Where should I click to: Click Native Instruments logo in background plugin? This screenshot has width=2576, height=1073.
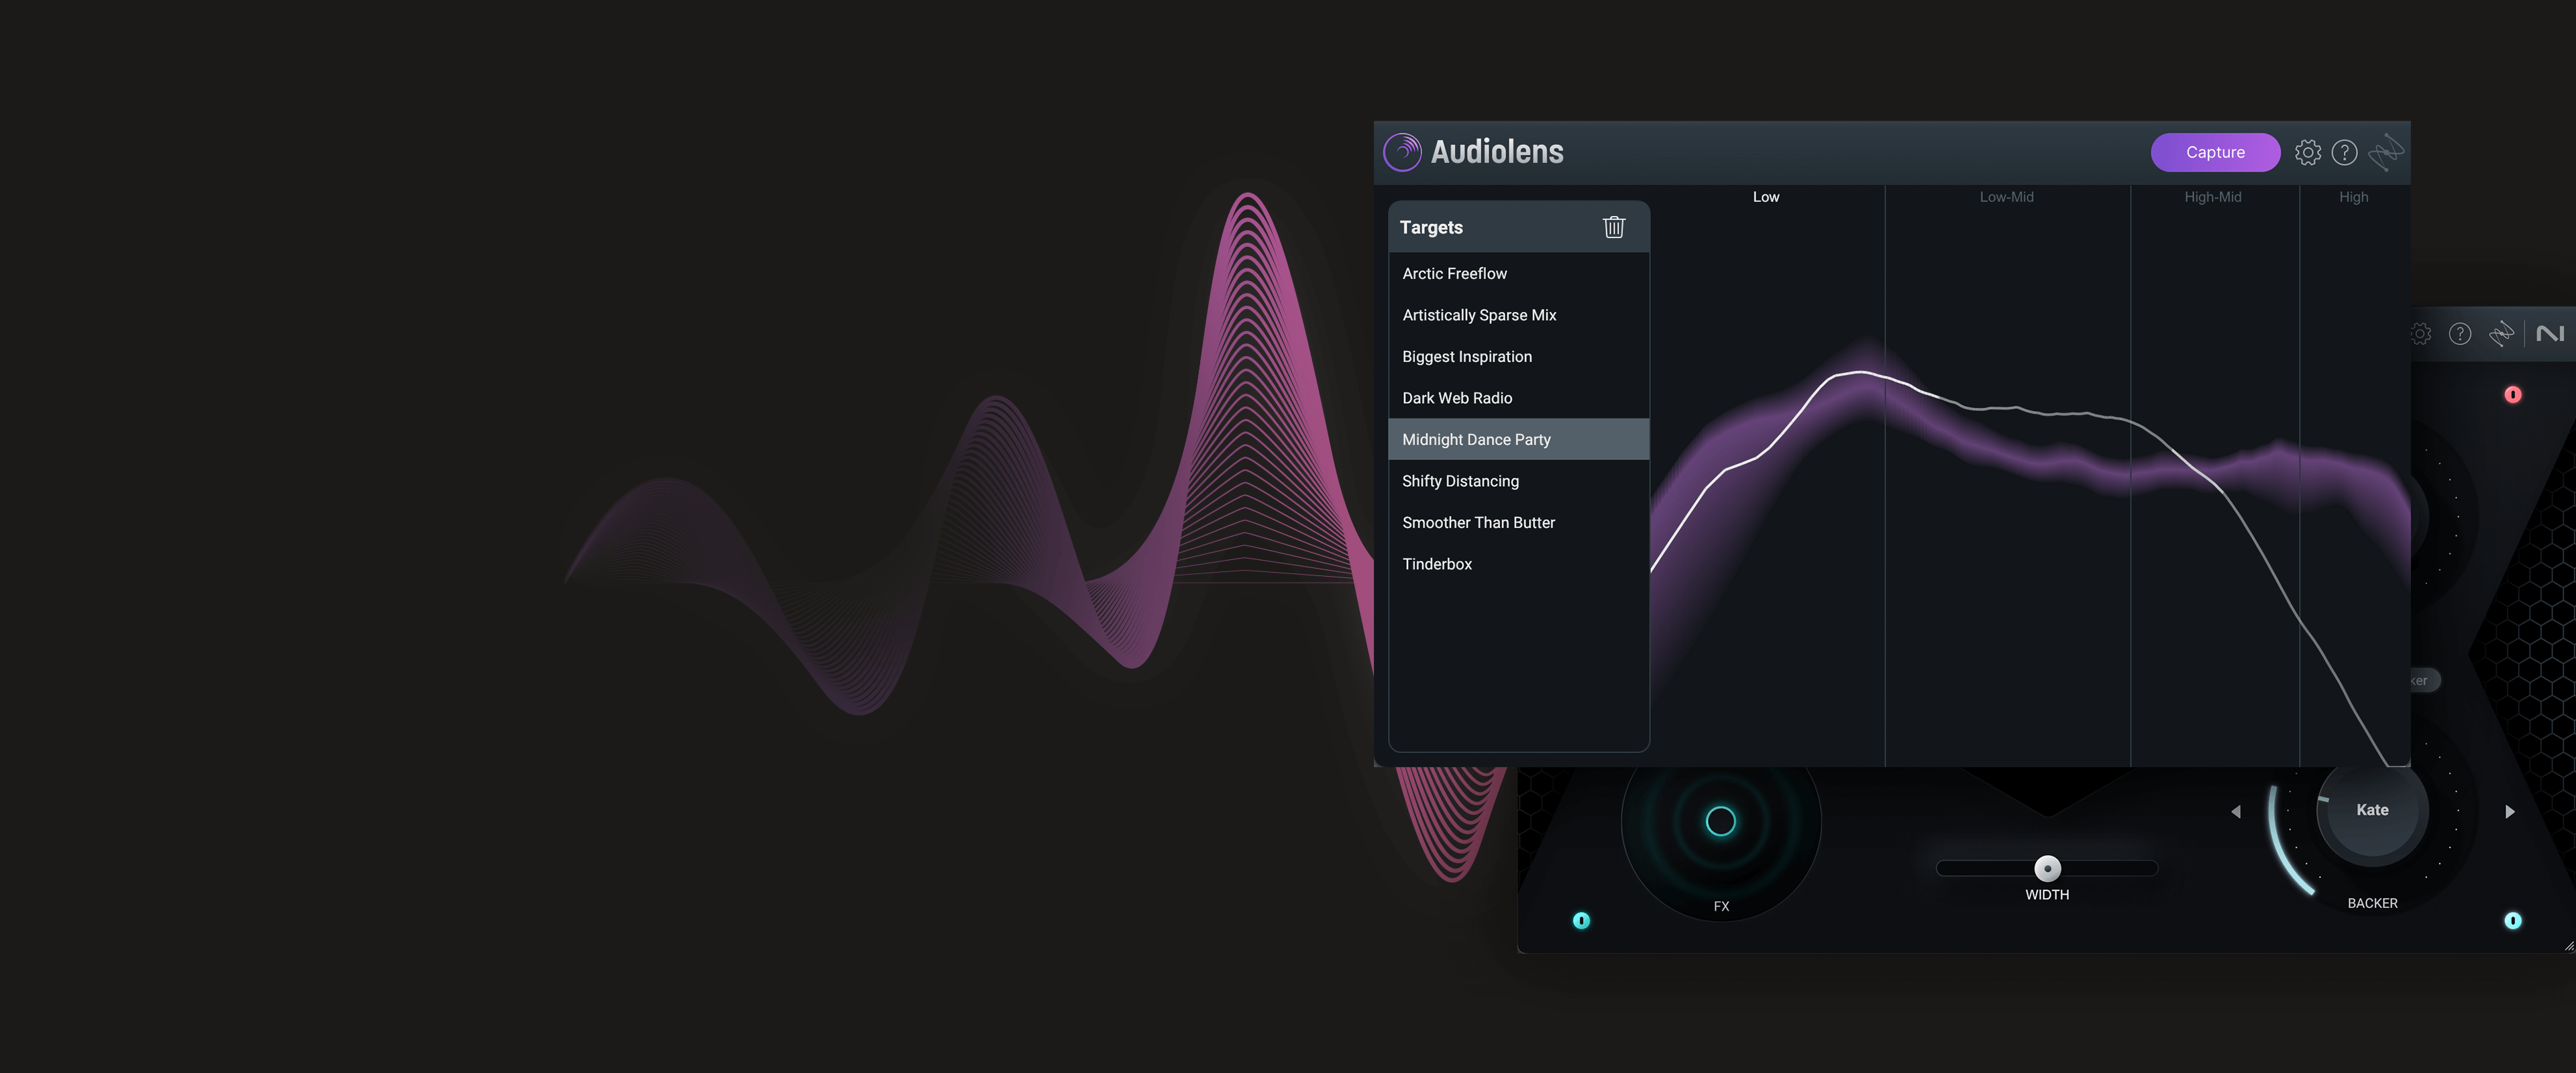pos(2551,334)
